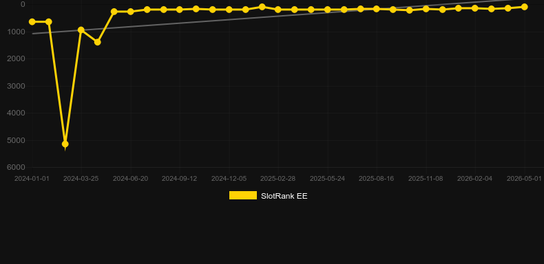Click the yellow SlotRank EE legend swatch

243,195
